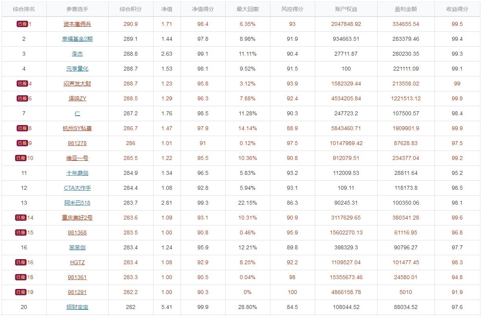Select max drawdown value 0.04%

tap(248, 277)
